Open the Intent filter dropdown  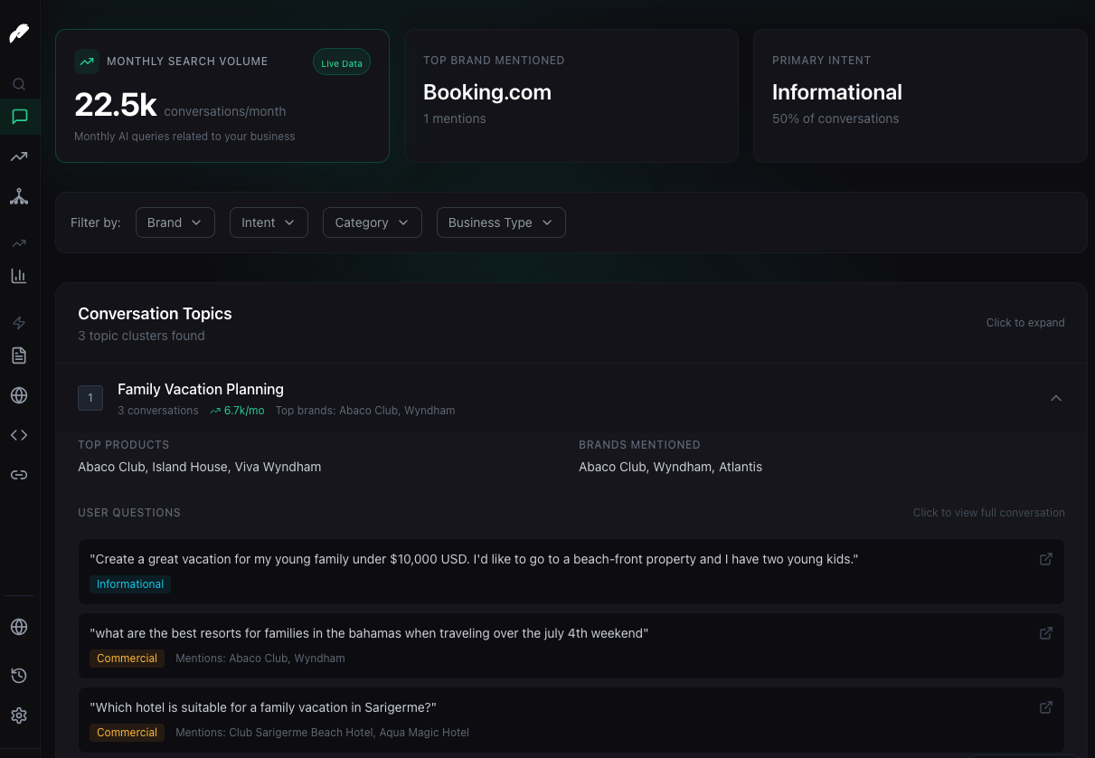point(269,223)
